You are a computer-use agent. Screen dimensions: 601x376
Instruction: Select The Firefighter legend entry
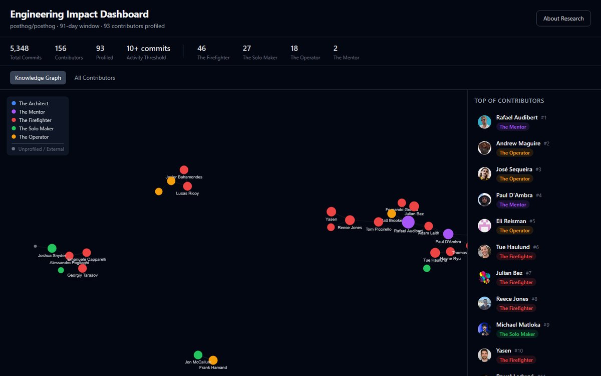[31, 120]
